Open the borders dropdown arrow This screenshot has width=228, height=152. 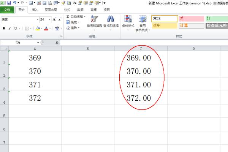click(x=31, y=28)
